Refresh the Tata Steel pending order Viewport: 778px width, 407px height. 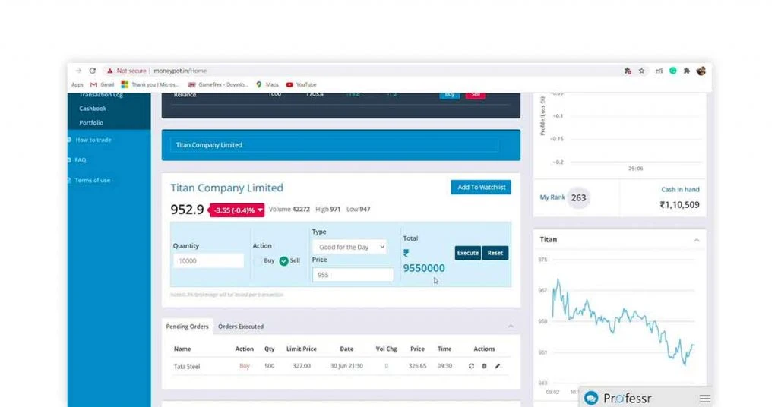471,366
